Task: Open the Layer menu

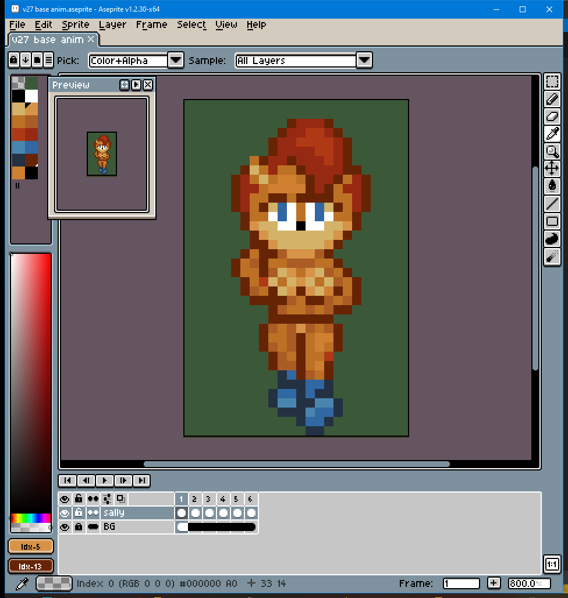Action: tap(112, 24)
